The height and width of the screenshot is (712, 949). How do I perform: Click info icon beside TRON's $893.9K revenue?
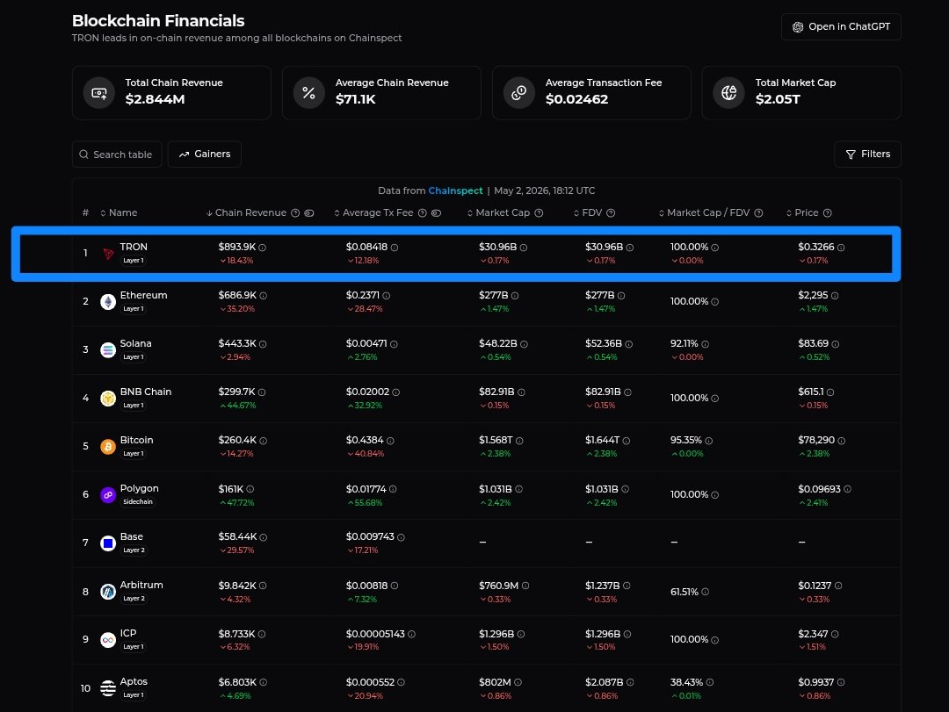(262, 248)
